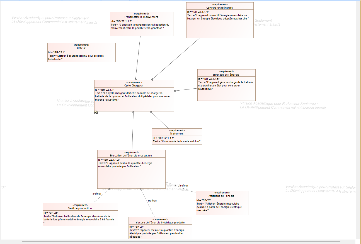Image resolution: width=361 pixels, height=244 pixels.
Task: Click containment symbol on the Stockage de l'énergie connector
Action: pos(175,91)
